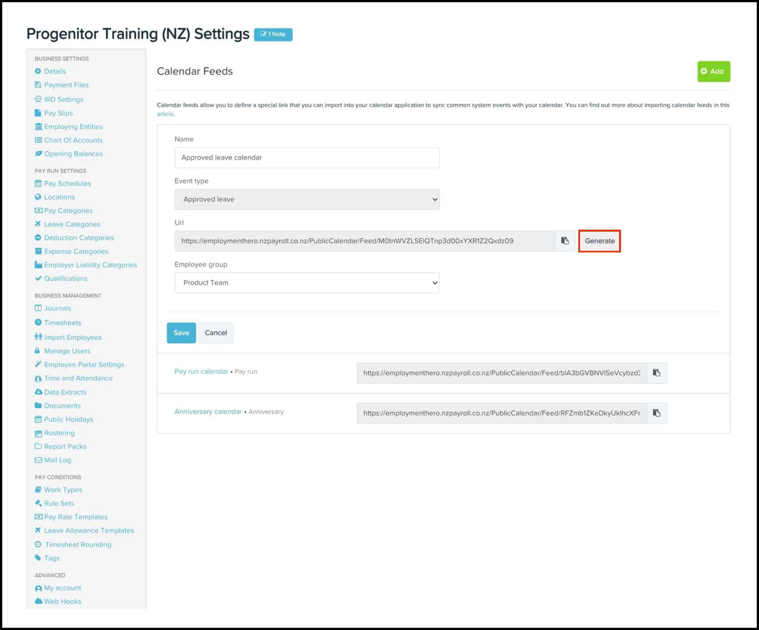Open the Event type dropdown
Screen dimensions: 759x630
[307, 199]
